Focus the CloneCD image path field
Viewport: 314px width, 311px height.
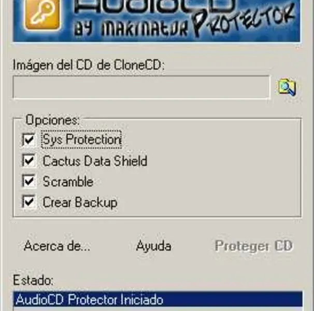pyautogui.click(x=141, y=87)
